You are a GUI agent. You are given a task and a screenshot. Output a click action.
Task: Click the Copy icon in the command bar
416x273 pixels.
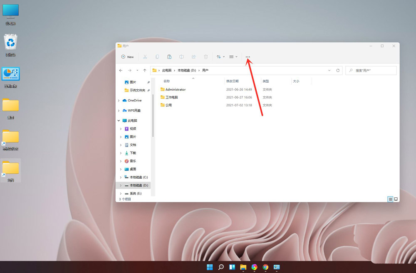click(x=157, y=57)
